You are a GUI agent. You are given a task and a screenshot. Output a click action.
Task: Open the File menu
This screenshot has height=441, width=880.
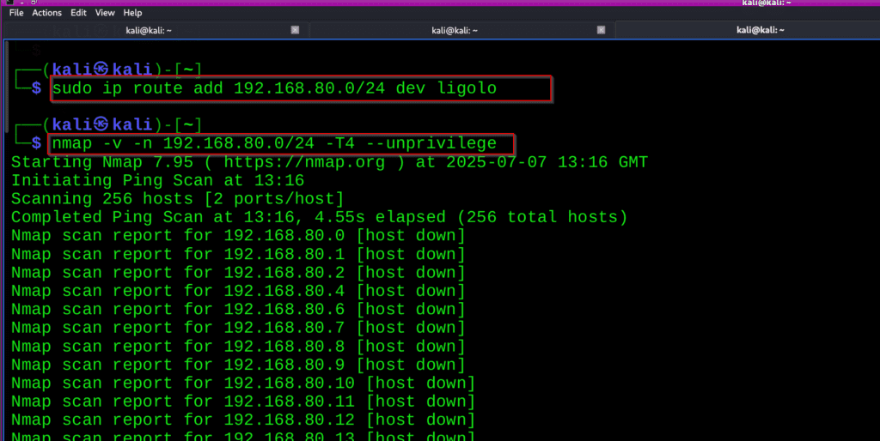click(x=16, y=12)
